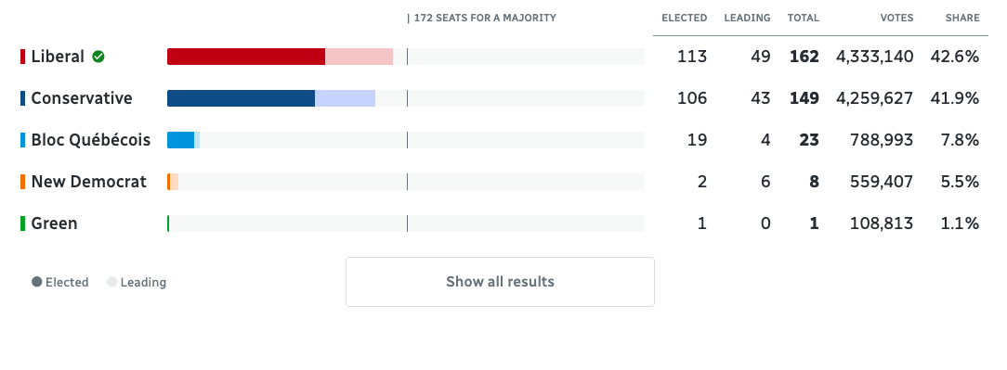This screenshot has width=1007, height=370.
Task: Click the solid red Liberal elected bar
Action: (246, 57)
